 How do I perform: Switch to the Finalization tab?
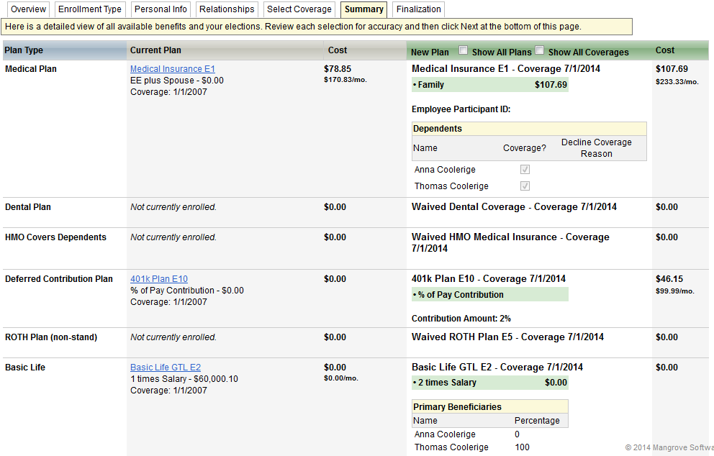click(418, 9)
